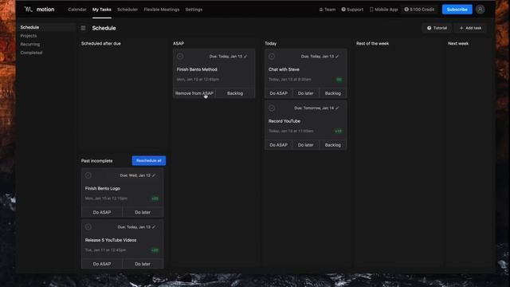Click Due: Wed, Jan 12 date text

click(135, 175)
